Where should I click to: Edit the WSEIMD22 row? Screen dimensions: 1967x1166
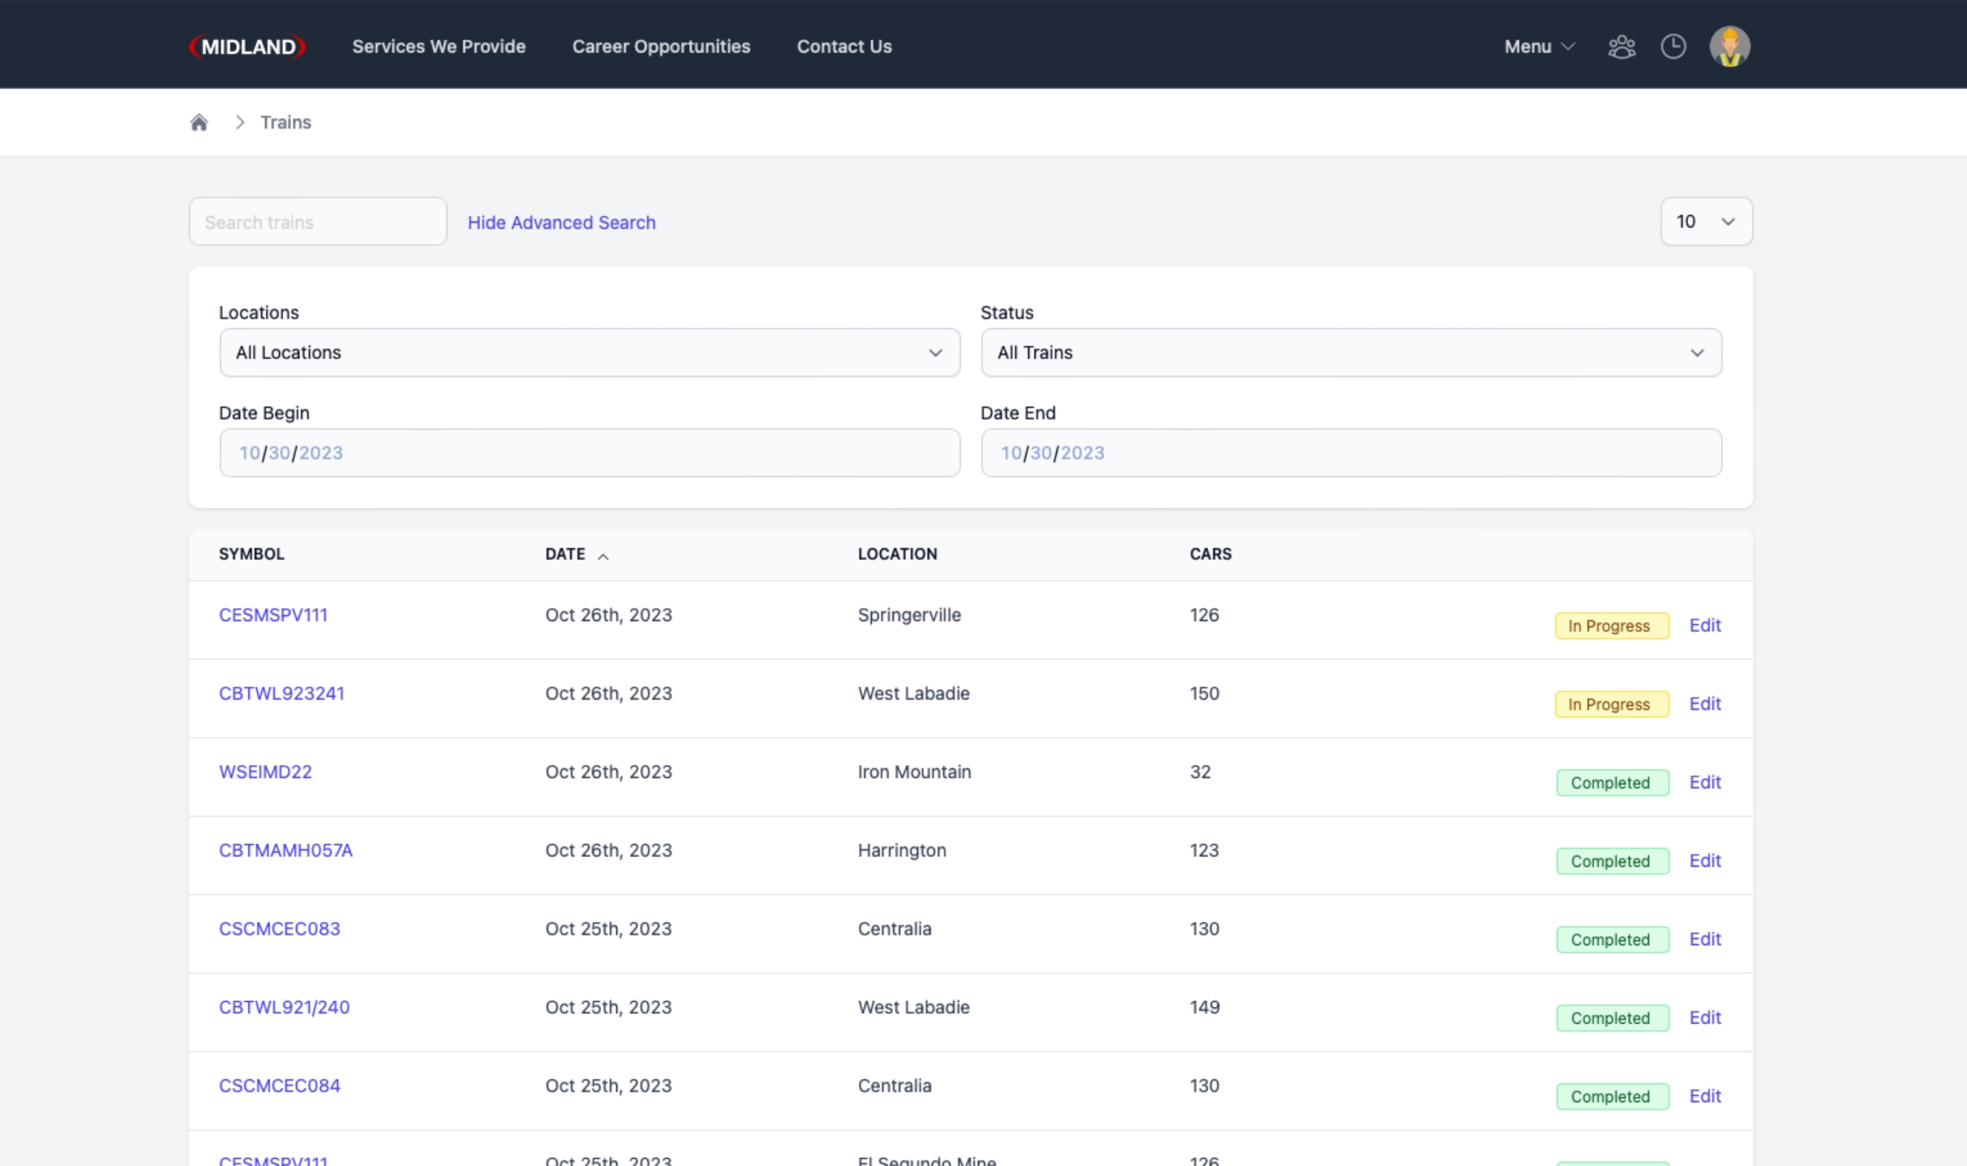(1705, 782)
